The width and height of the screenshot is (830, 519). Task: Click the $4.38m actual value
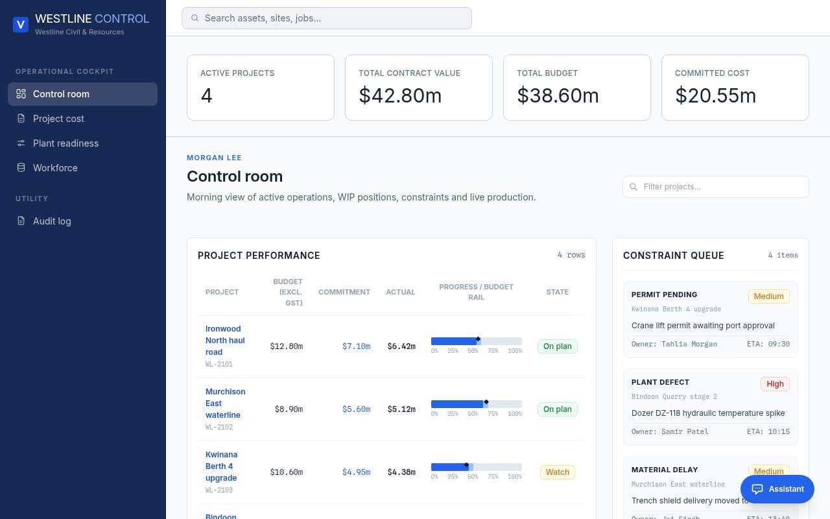401,472
